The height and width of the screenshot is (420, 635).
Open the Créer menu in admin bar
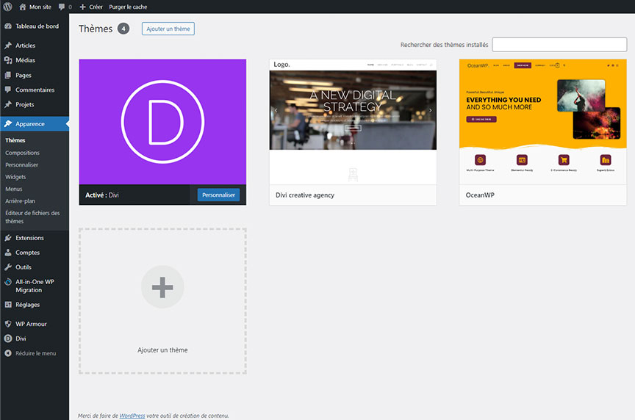coord(96,7)
